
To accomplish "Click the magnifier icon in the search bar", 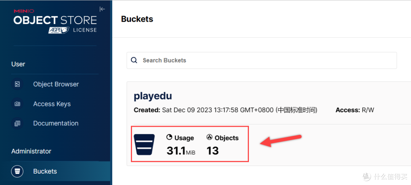I will [134, 60].
